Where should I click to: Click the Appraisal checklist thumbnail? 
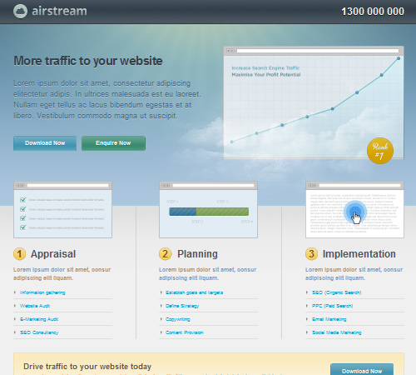(62, 210)
